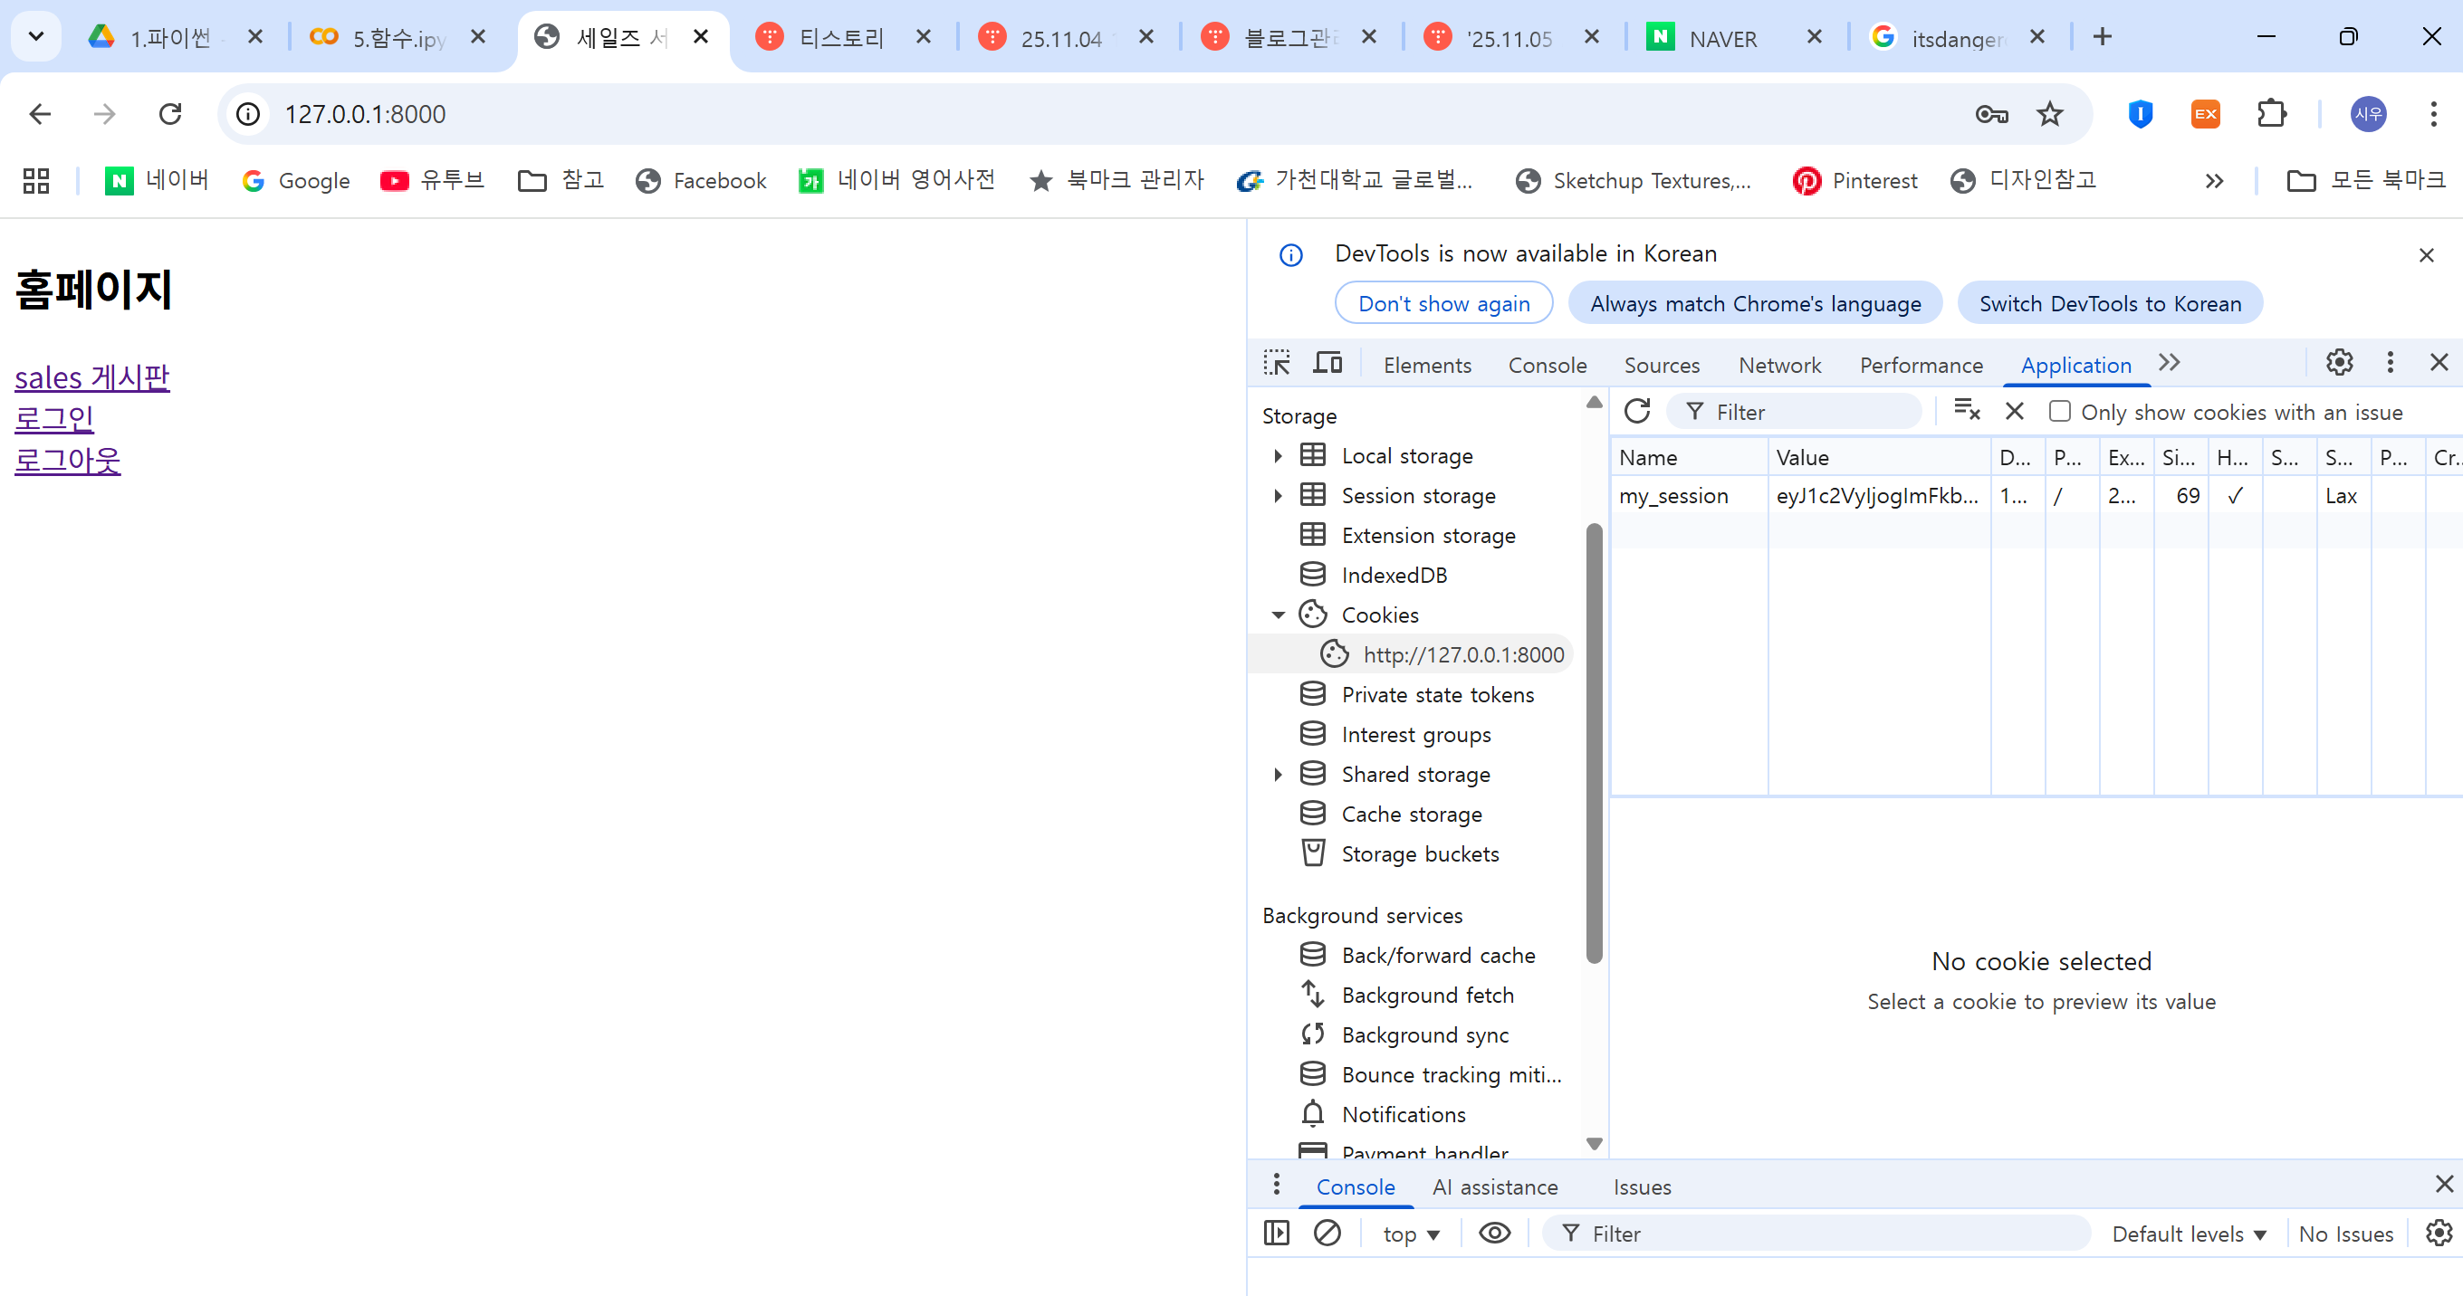Expand the Local storage tree item

(x=1279, y=456)
